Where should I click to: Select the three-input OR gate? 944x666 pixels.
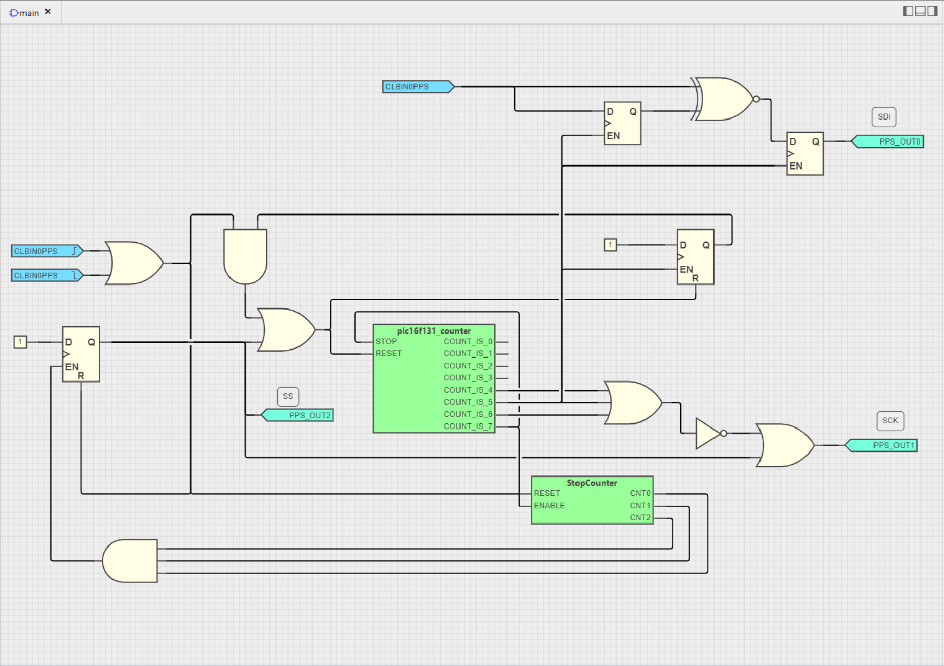pos(633,403)
